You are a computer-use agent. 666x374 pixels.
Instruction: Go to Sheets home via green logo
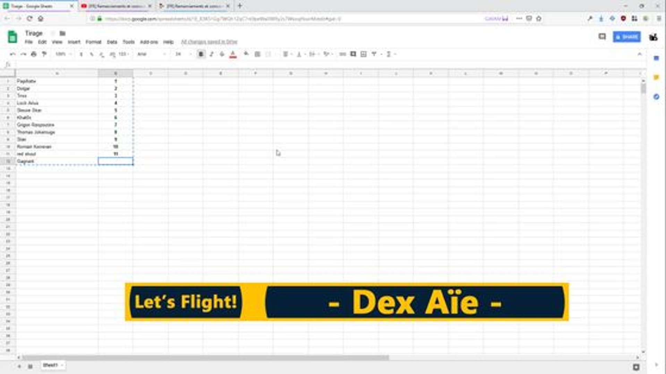tap(12, 37)
